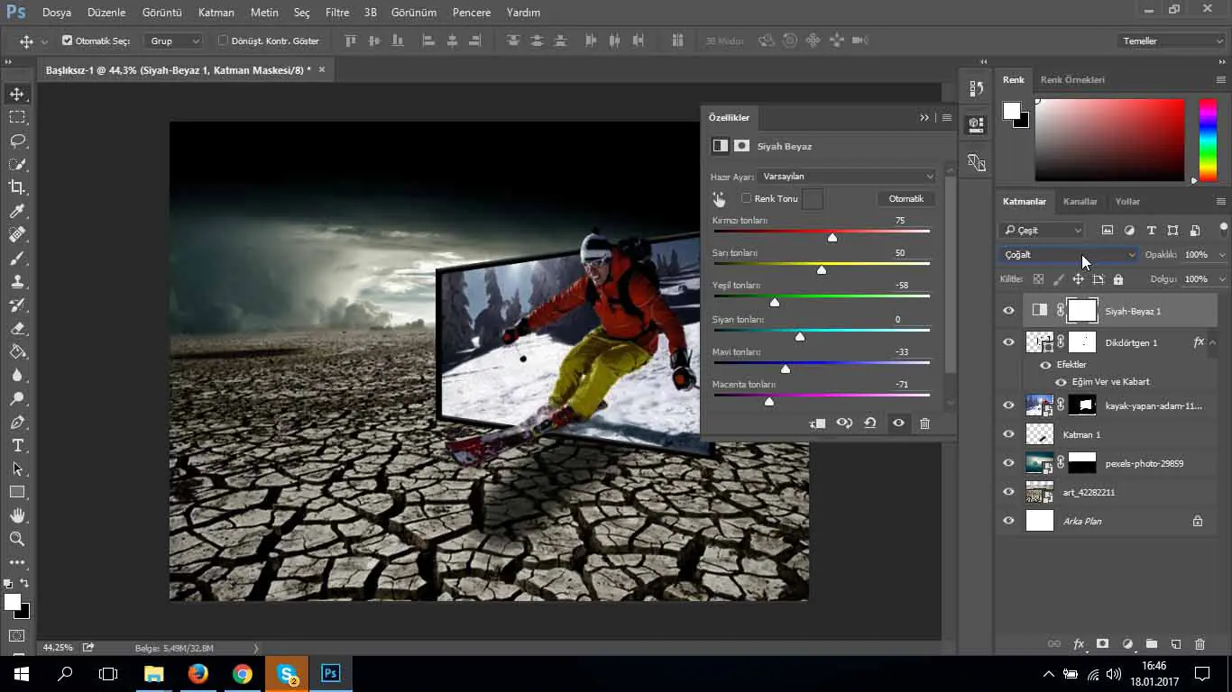Switch to the Kanallar tab
The width and height of the screenshot is (1232, 692).
tap(1080, 202)
